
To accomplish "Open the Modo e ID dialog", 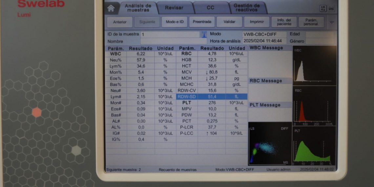I will point(174,22).
